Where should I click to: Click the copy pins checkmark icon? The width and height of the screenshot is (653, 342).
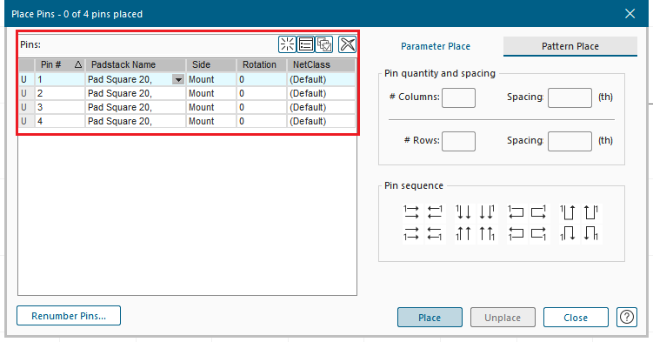324,44
